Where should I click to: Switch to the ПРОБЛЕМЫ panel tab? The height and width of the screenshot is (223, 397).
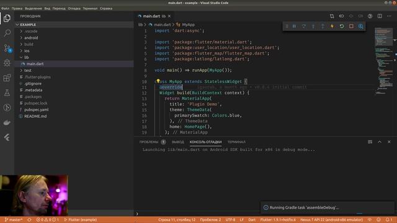(x=149, y=142)
